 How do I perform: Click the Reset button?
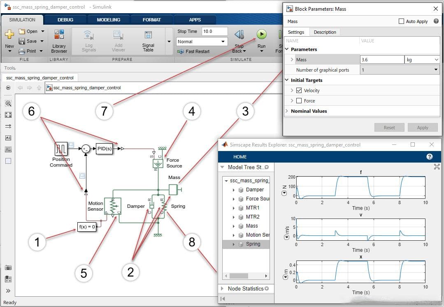click(x=389, y=128)
